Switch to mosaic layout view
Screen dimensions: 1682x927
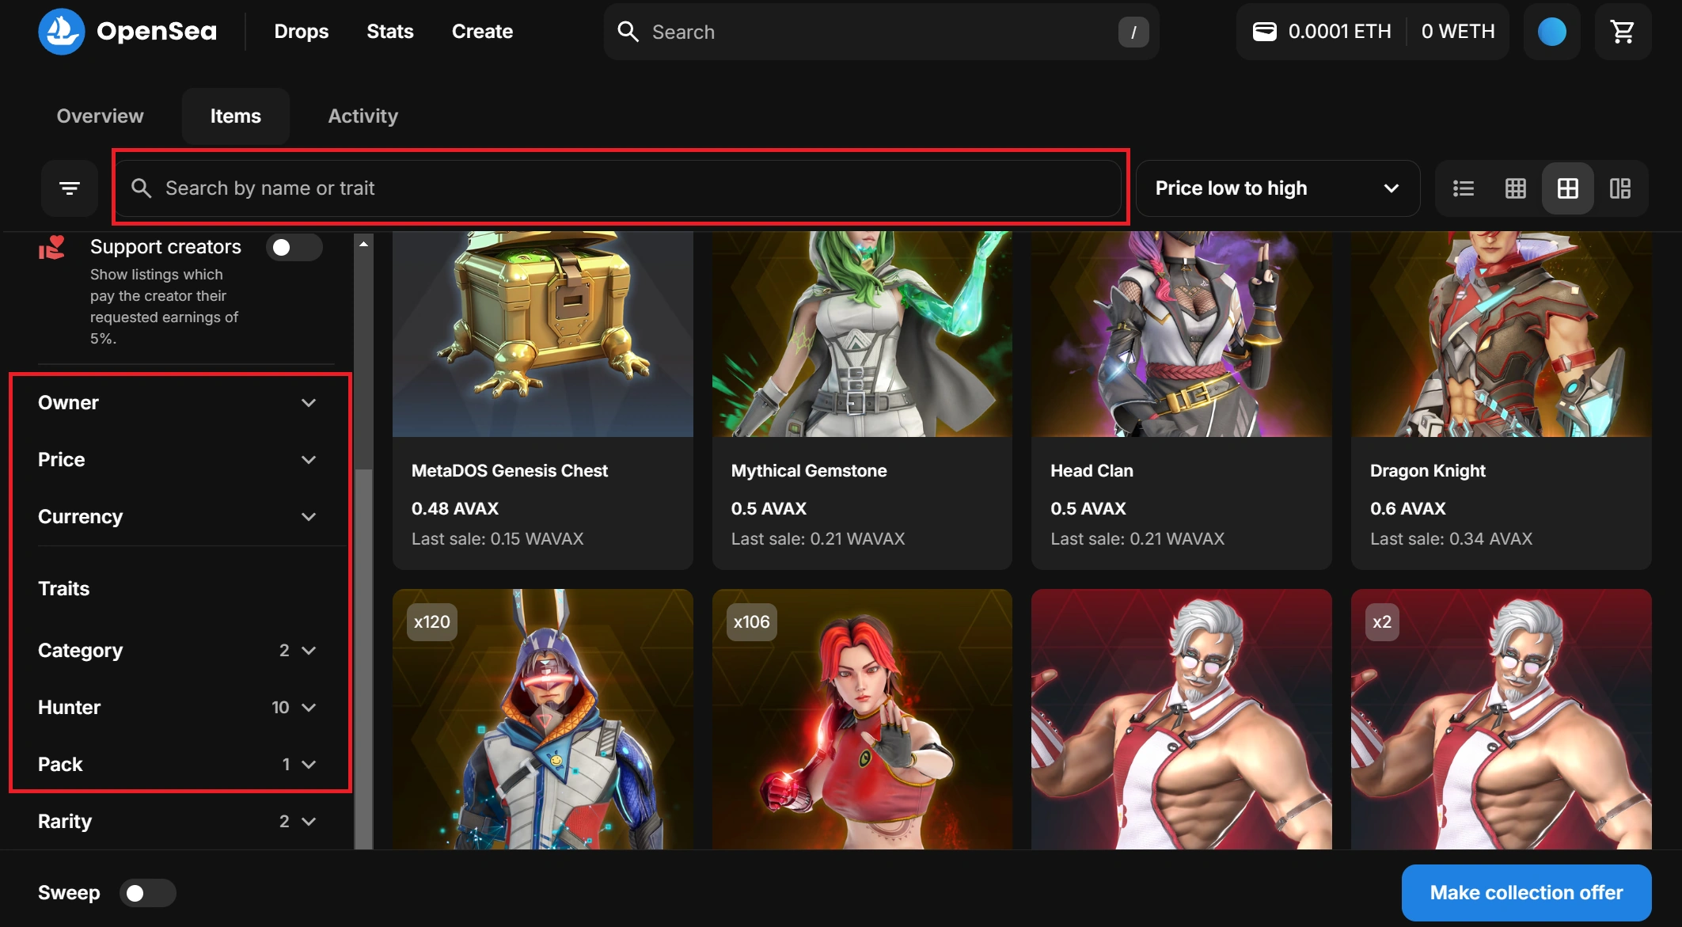click(x=1619, y=188)
